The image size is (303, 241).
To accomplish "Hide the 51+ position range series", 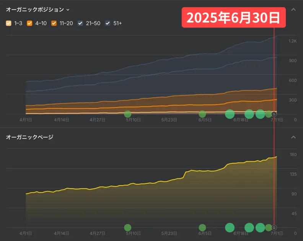I will pos(108,23).
